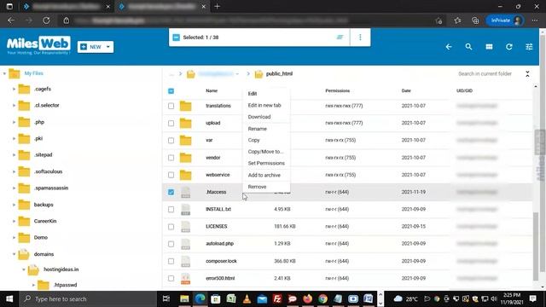
Task: Choose Edit in new tab option
Action: point(264,105)
